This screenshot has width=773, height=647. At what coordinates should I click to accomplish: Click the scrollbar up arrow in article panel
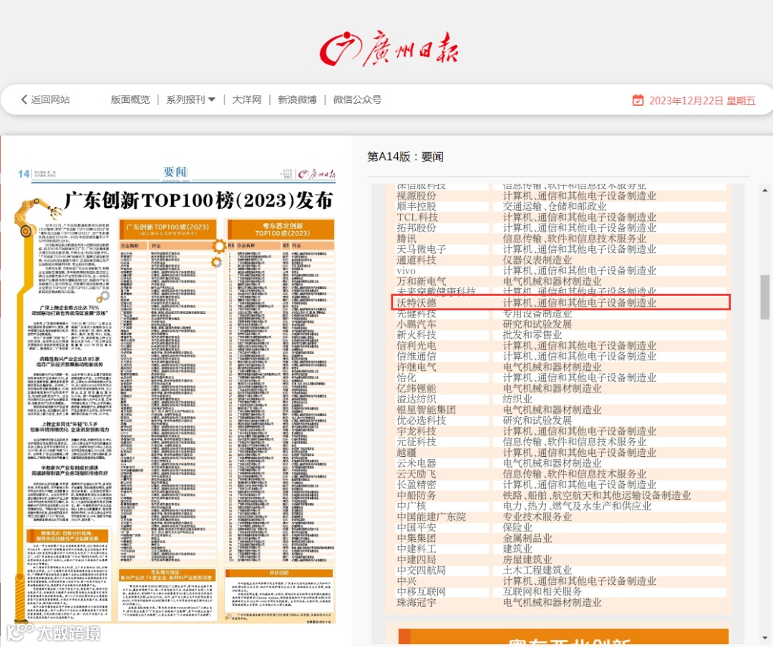coord(764,189)
